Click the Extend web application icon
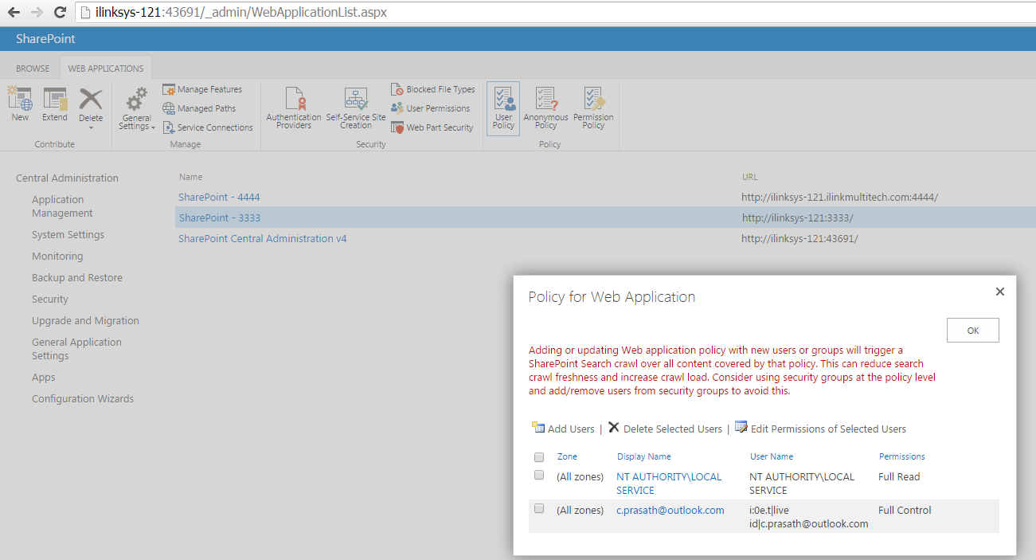1036x560 pixels. (55, 99)
